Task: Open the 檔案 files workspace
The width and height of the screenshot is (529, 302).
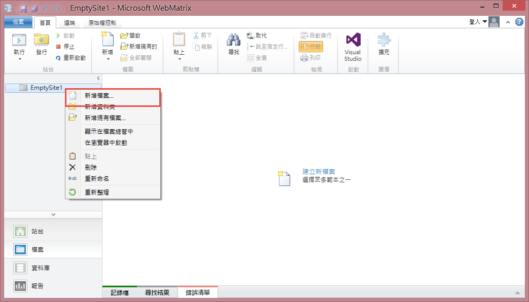Action: tap(53, 250)
